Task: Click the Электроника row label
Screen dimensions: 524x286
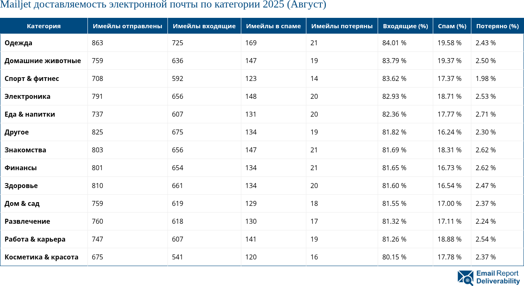Action: click(x=27, y=97)
